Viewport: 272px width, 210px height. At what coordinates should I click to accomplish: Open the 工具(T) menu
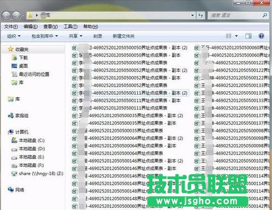coord(70,27)
